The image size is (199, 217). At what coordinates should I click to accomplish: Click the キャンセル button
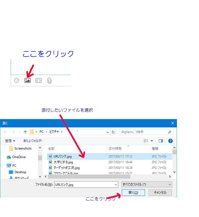(x=160, y=193)
